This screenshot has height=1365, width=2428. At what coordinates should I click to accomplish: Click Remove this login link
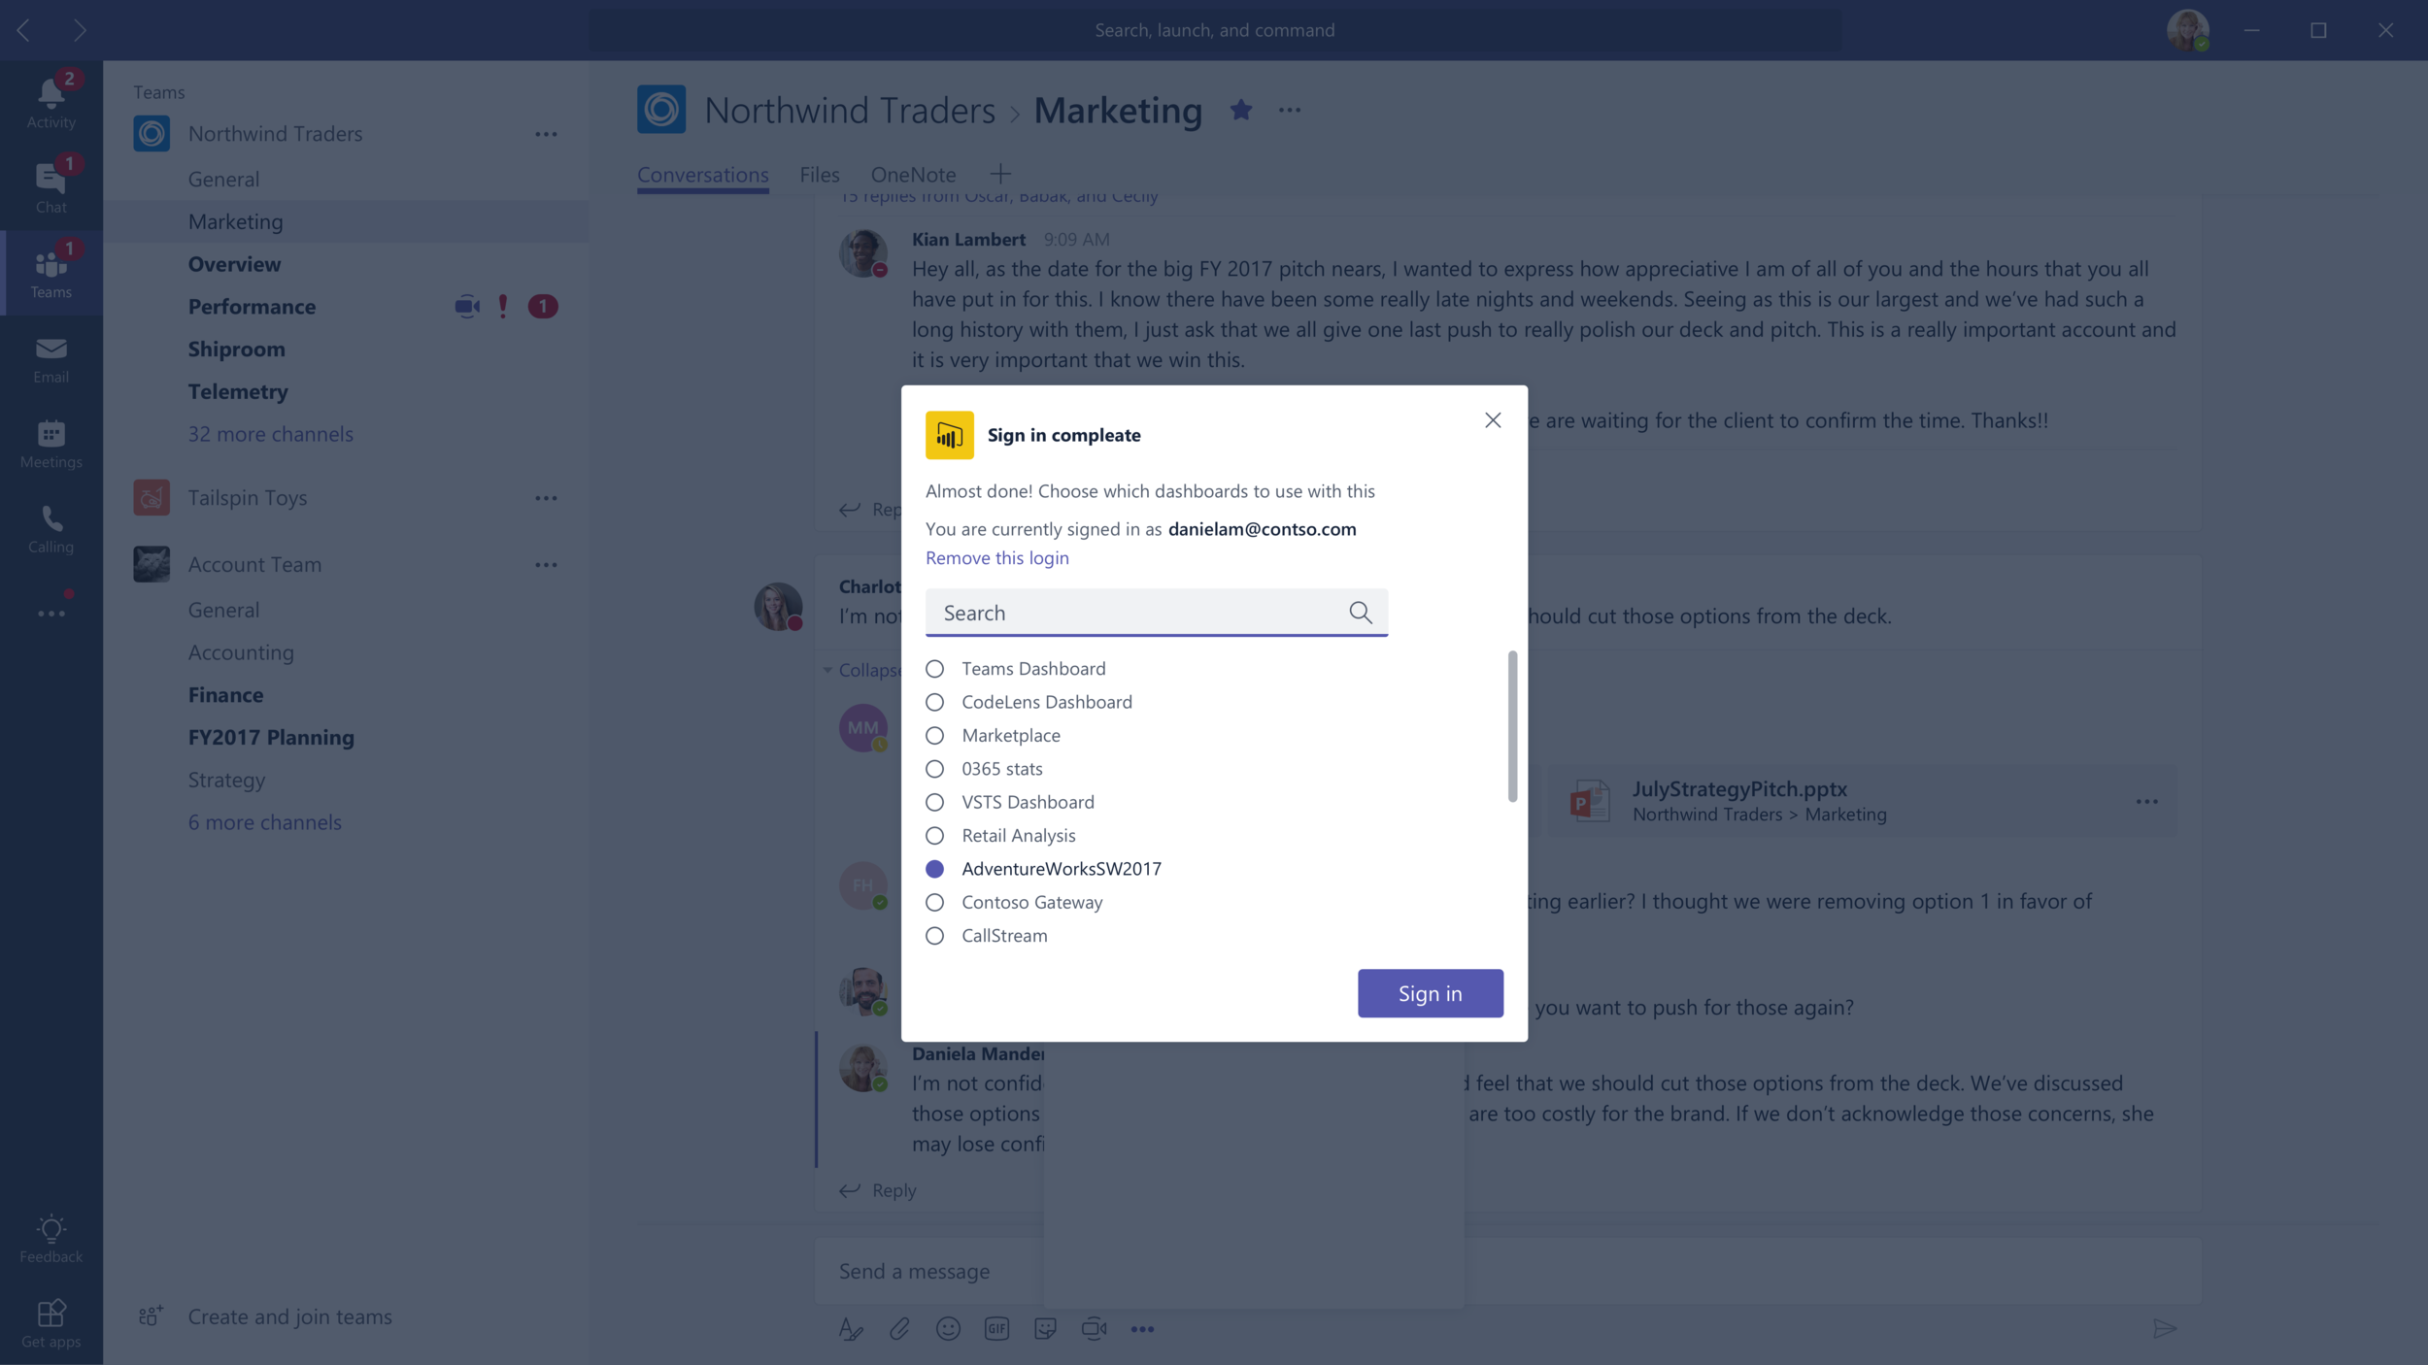pyautogui.click(x=996, y=558)
